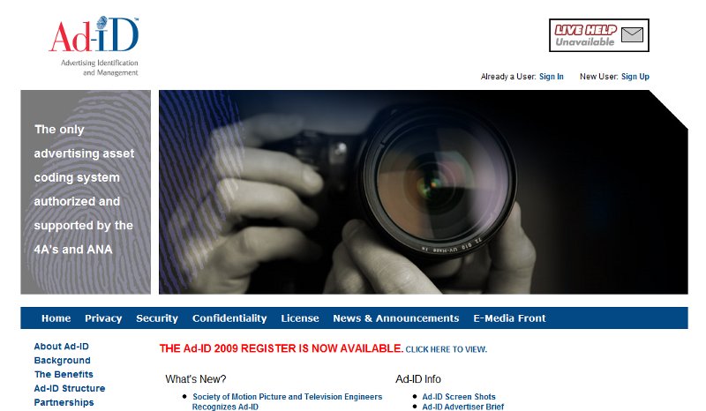The height and width of the screenshot is (411, 706).
Task: Click the Sign In link
Action: pos(551,77)
